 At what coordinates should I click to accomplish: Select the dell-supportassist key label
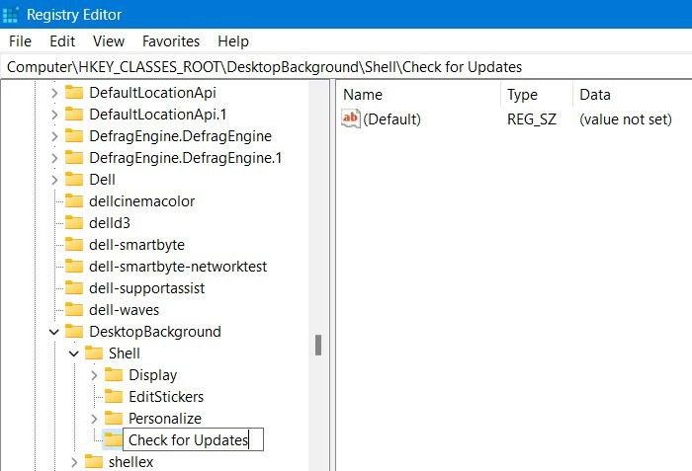(x=146, y=288)
